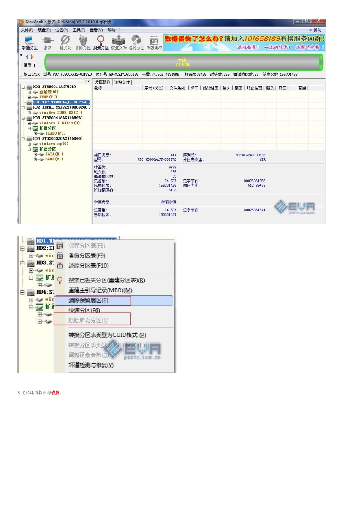The image size is (361, 511).
Task: Select the windows 2008 R2 (C:) partition
Action: tap(60, 113)
